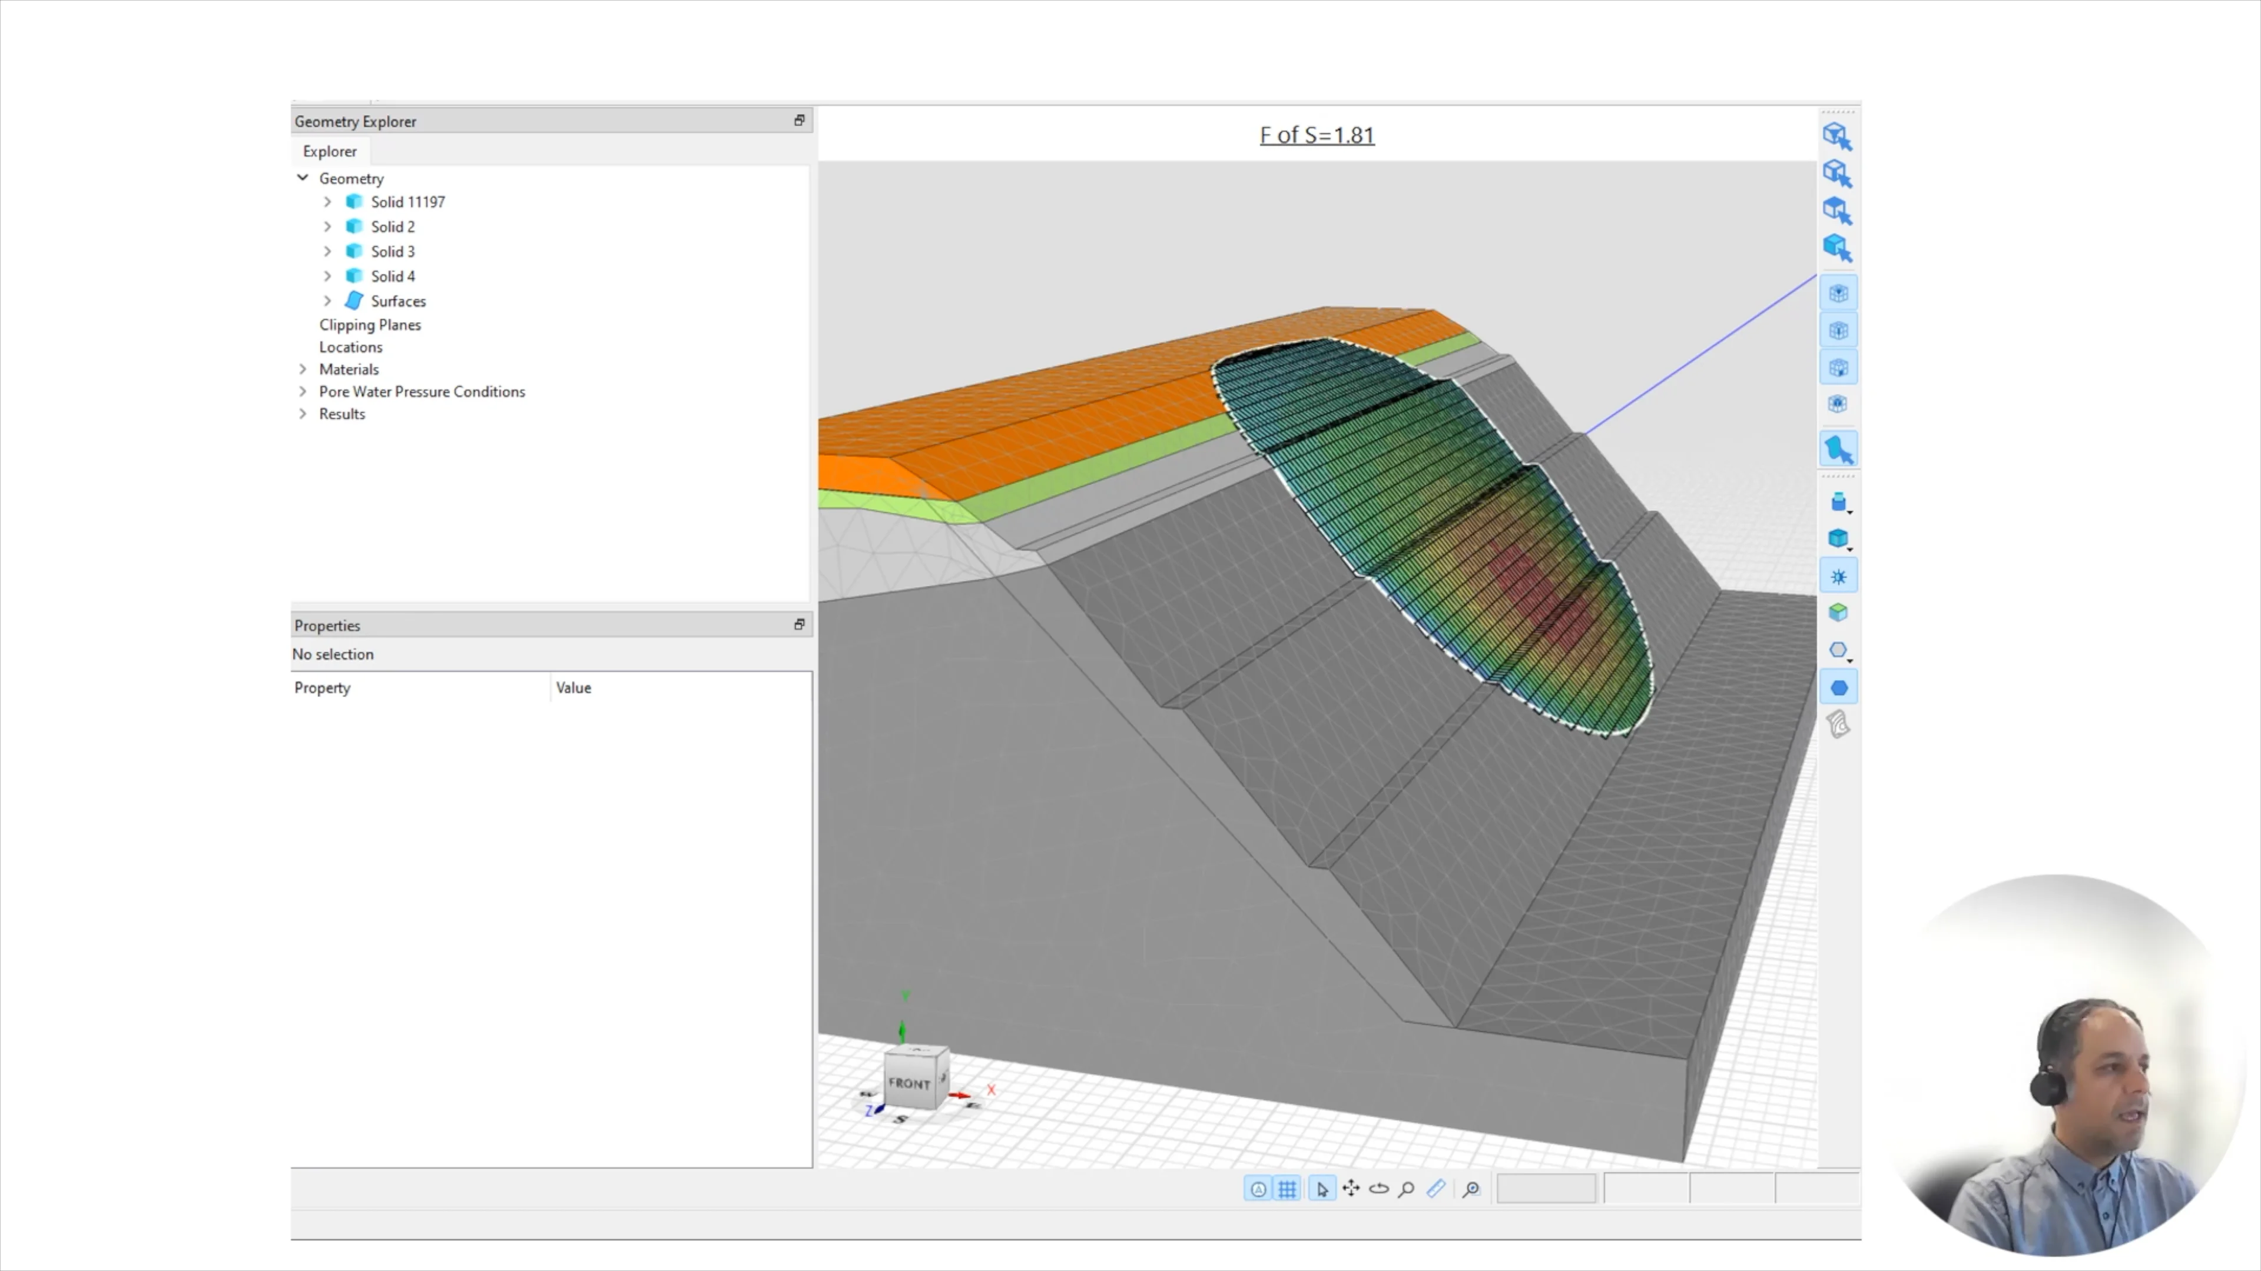Collapse the Geometry tree node
Viewport: 2261px width, 1271px height.
coord(303,178)
